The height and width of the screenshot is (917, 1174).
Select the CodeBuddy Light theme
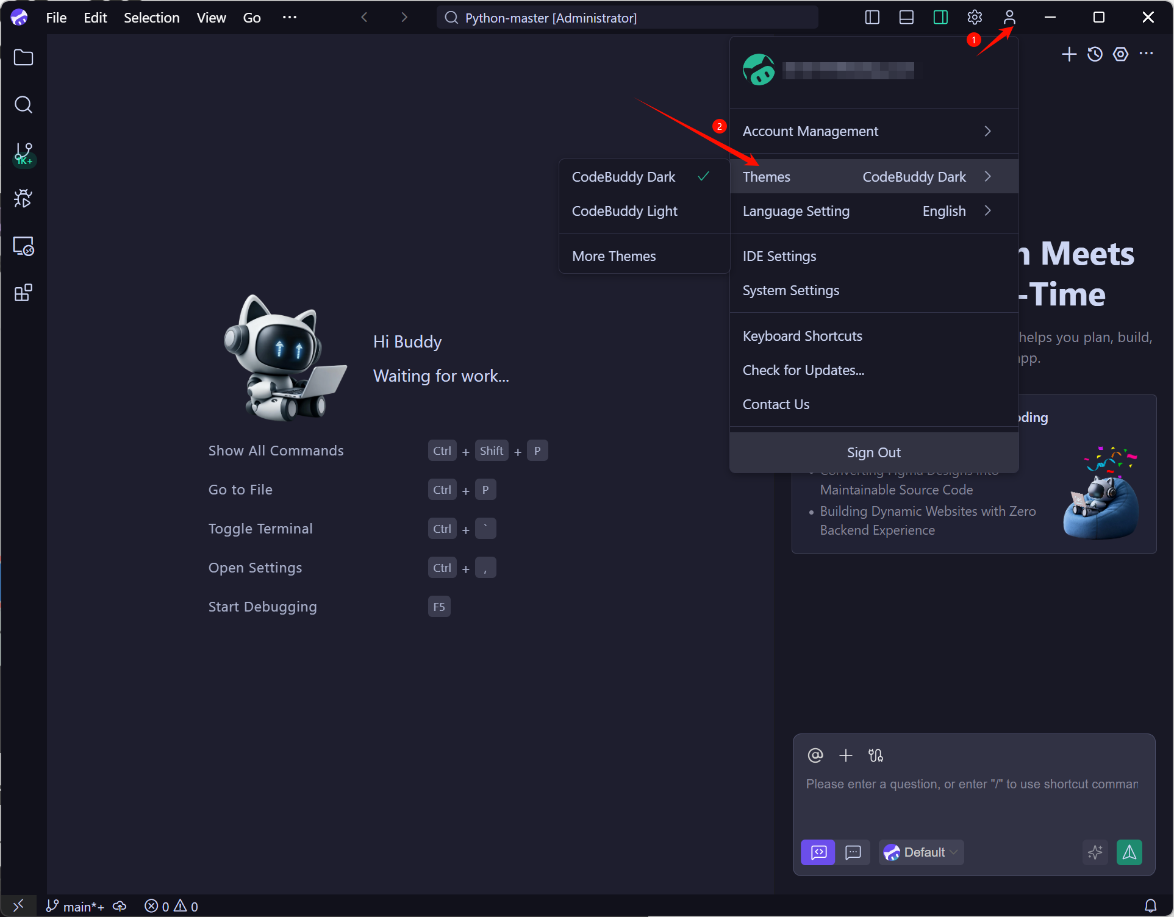(x=625, y=211)
